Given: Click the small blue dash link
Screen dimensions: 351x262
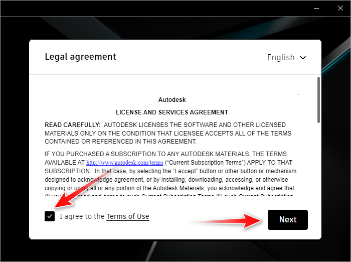Looking at the screenshot, I should click(x=298, y=94).
